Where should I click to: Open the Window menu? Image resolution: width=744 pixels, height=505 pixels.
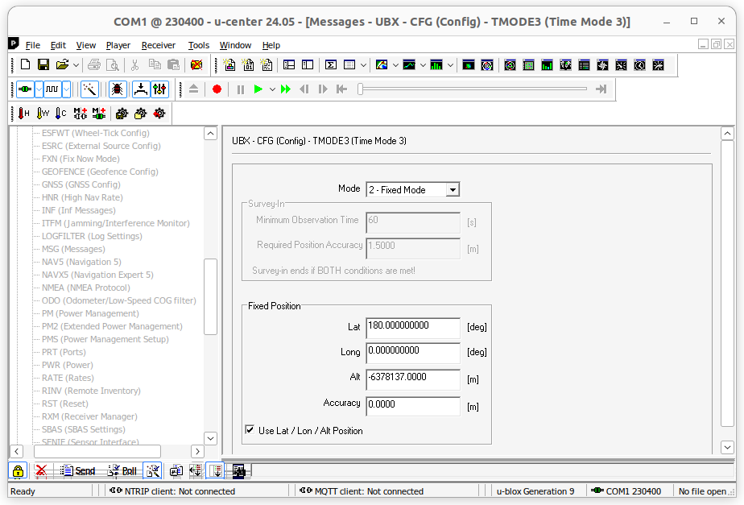click(x=235, y=45)
